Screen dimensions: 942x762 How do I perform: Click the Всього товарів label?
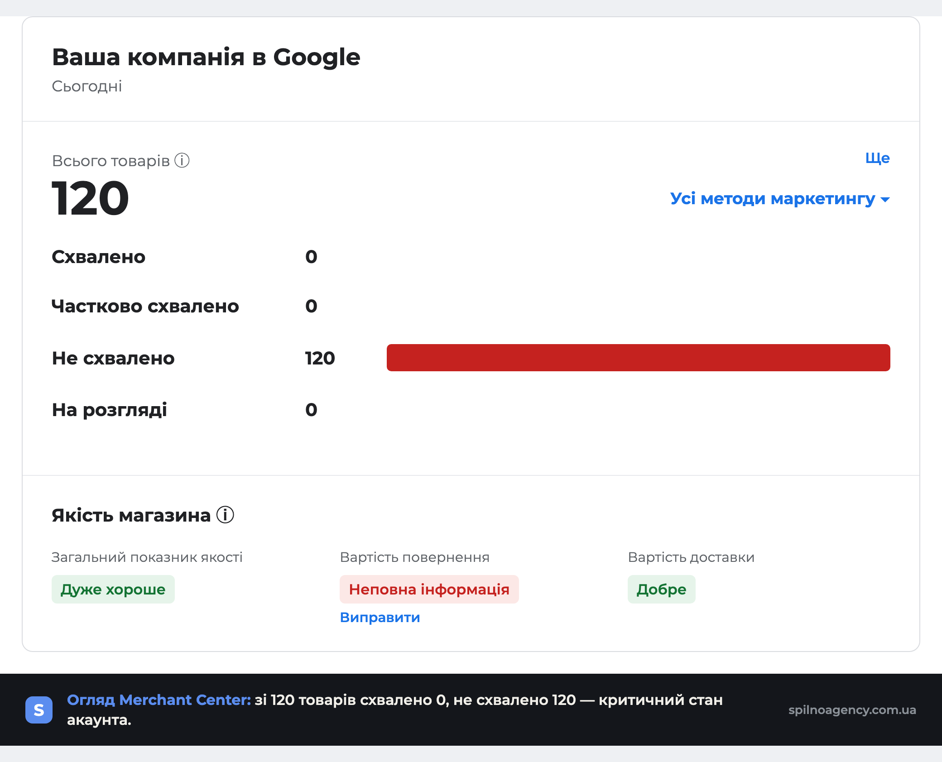[111, 161]
